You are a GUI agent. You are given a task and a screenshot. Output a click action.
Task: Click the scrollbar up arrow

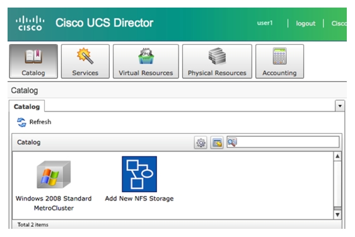pyautogui.click(x=337, y=156)
